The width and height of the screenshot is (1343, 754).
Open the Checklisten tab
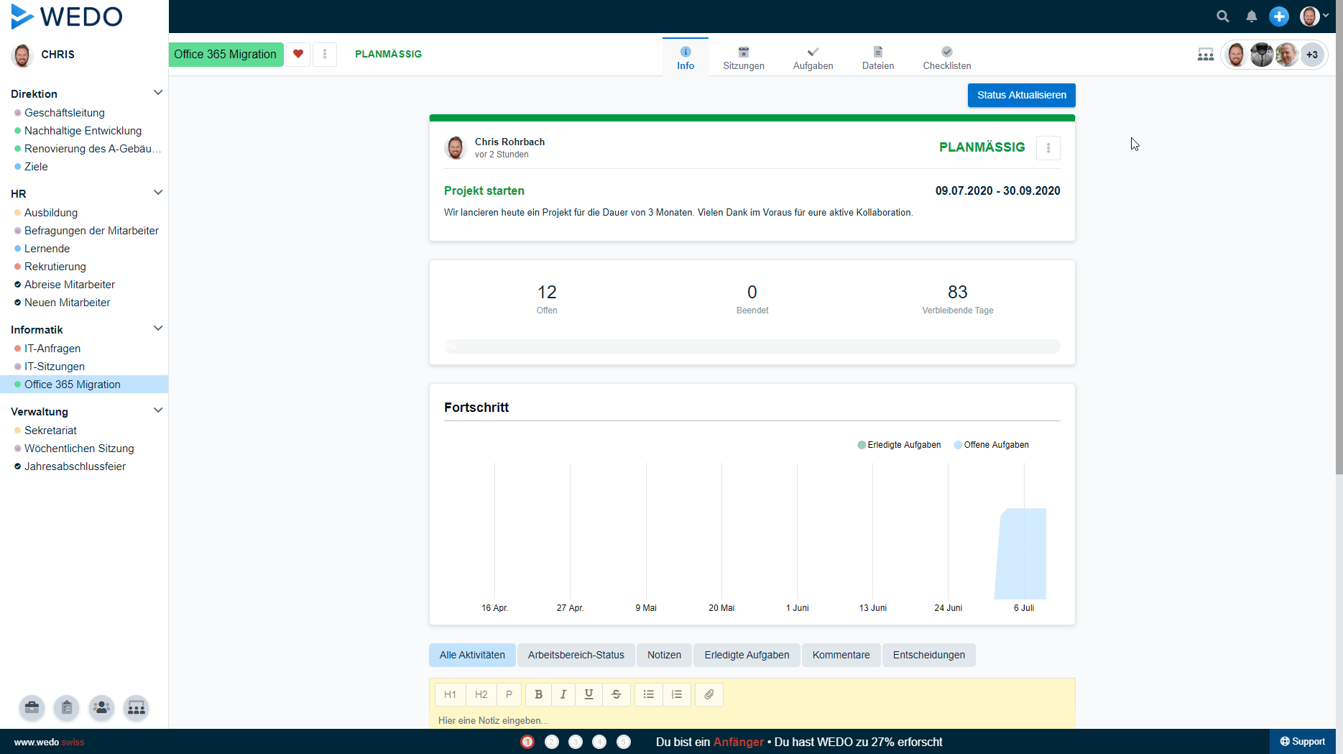(947, 58)
